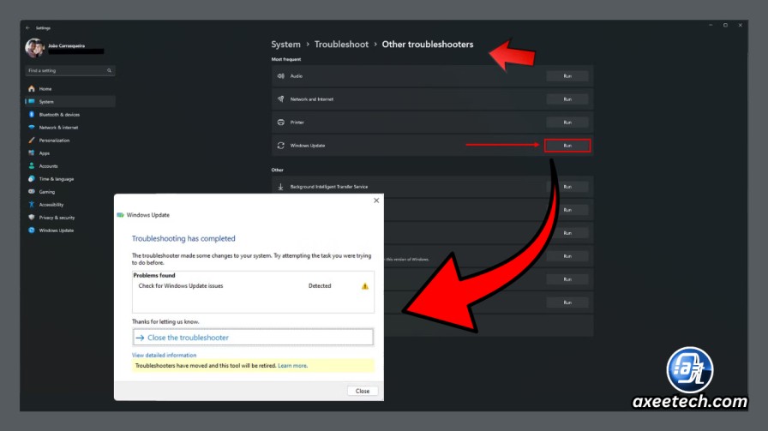Select Accounts in the sidebar
Viewport: 768px width, 431px height.
click(x=48, y=166)
